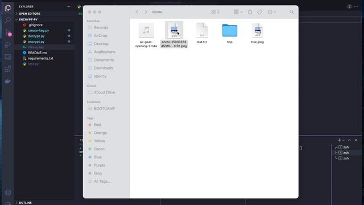364x205 pixels.
Task: Select the tmp folder
Action: (230, 33)
